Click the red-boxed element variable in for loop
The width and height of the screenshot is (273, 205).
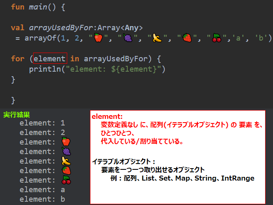point(50,58)
